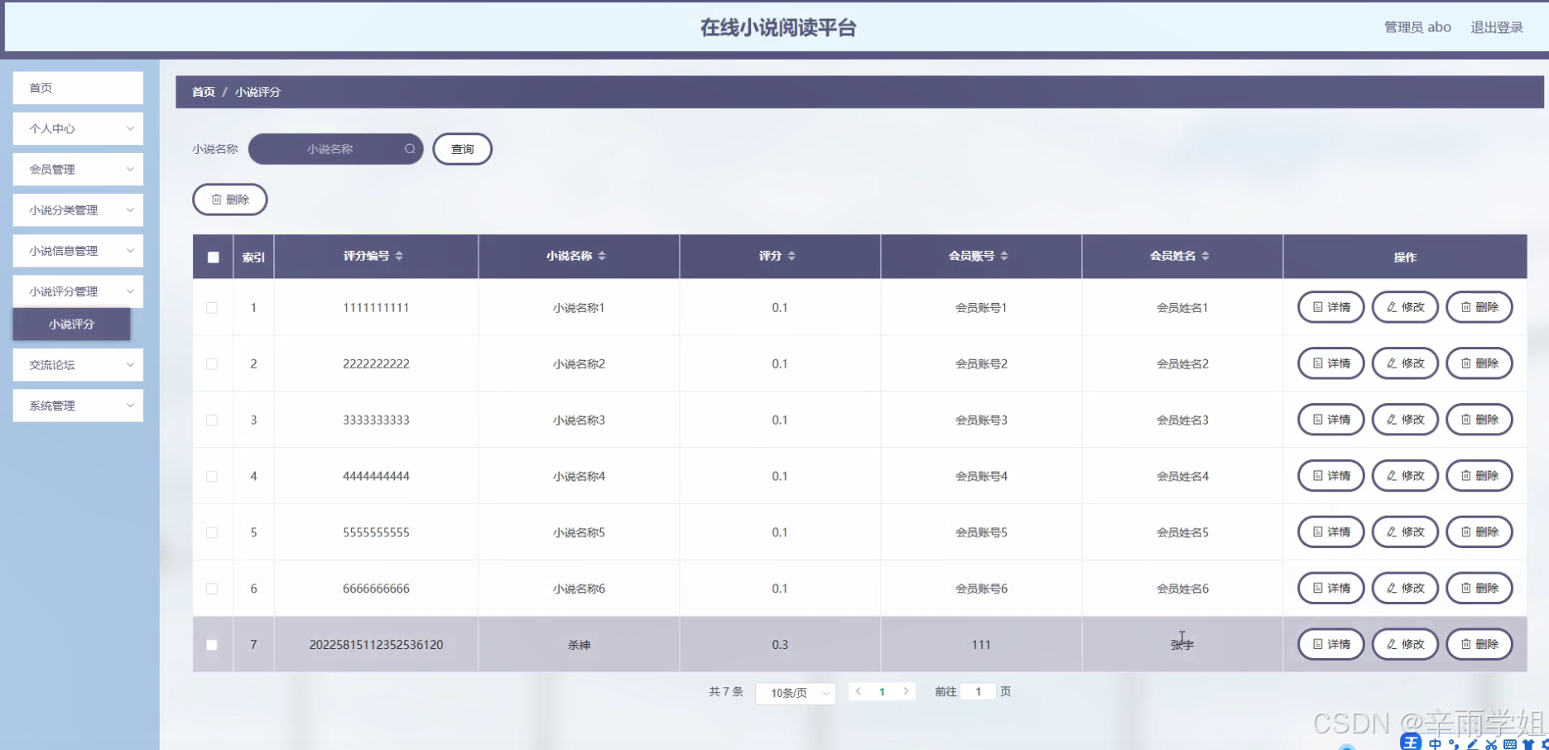Select 小说评分 submenu item
Viewport: 1549px width, 750px height.
coord(71,325)
